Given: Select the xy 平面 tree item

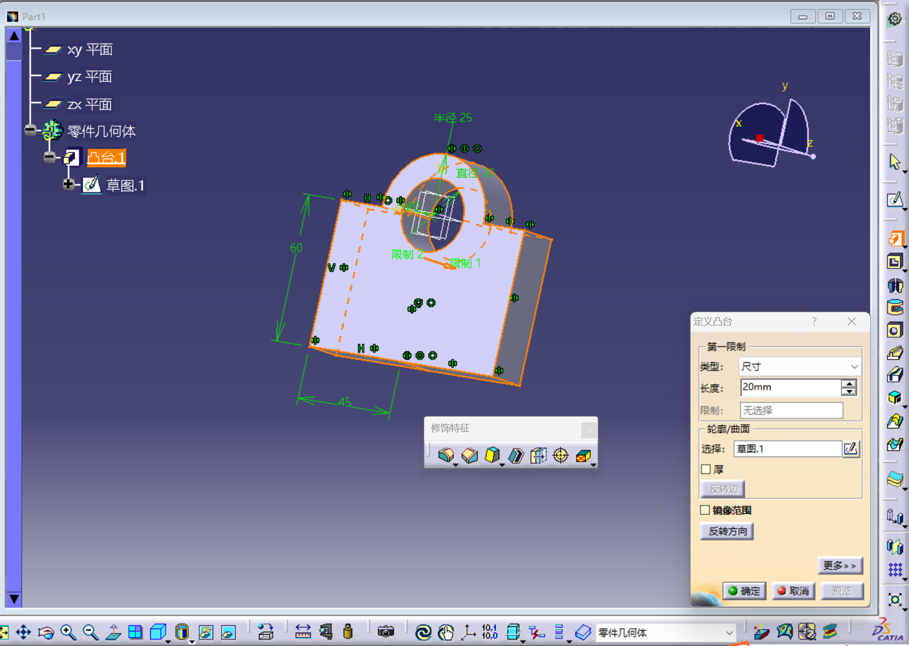Looking at the screenshot, I should point(78,50).
